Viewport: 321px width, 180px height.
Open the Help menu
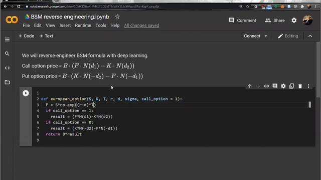[x=115, y=25]
